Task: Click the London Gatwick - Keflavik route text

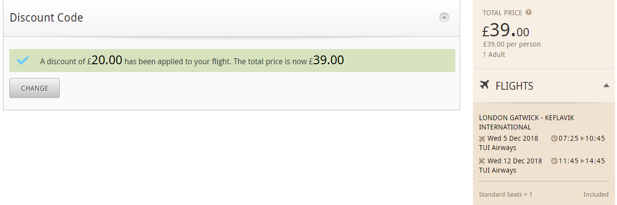Action: pyautogui.click(x=526, y=123)
